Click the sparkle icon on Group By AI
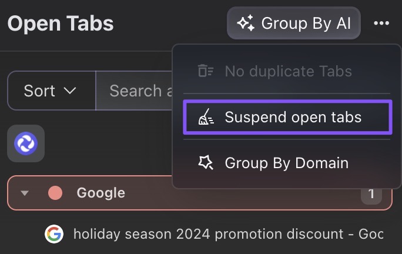 pos(246,24)
